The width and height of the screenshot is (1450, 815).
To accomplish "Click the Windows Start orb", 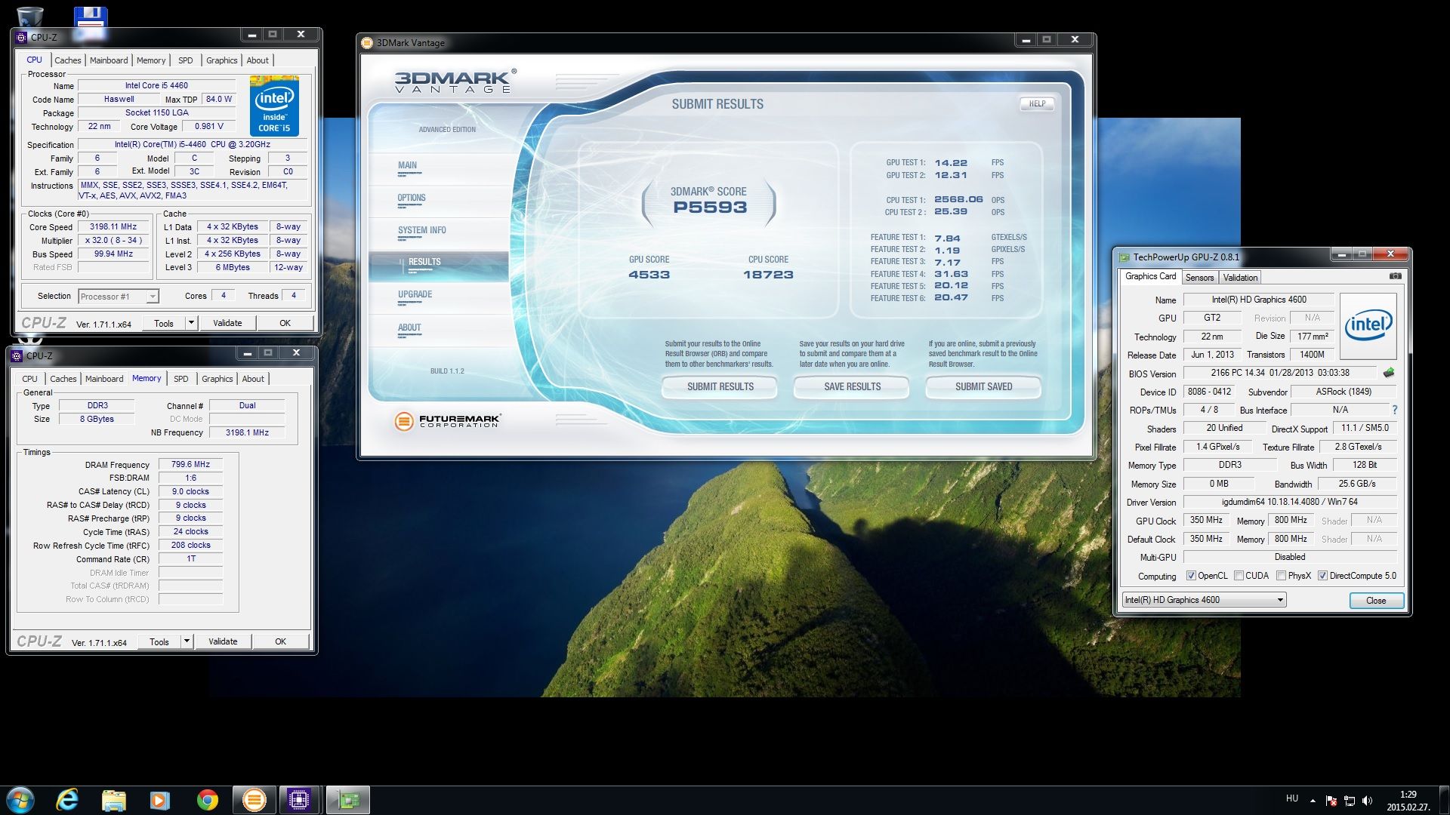I will pos(20,800).
